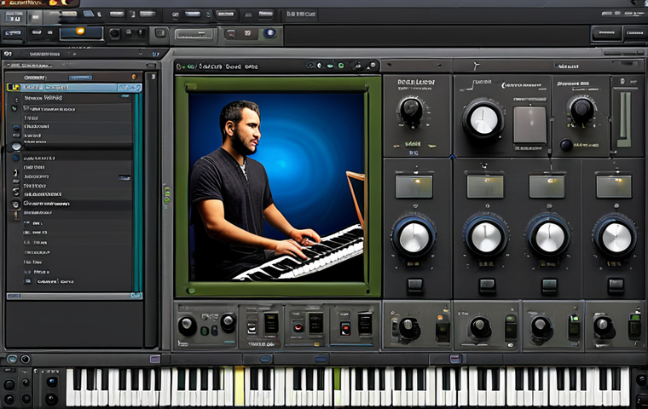Click the first red button below the photo
This screenshot has width=648, height=409.
298,327
